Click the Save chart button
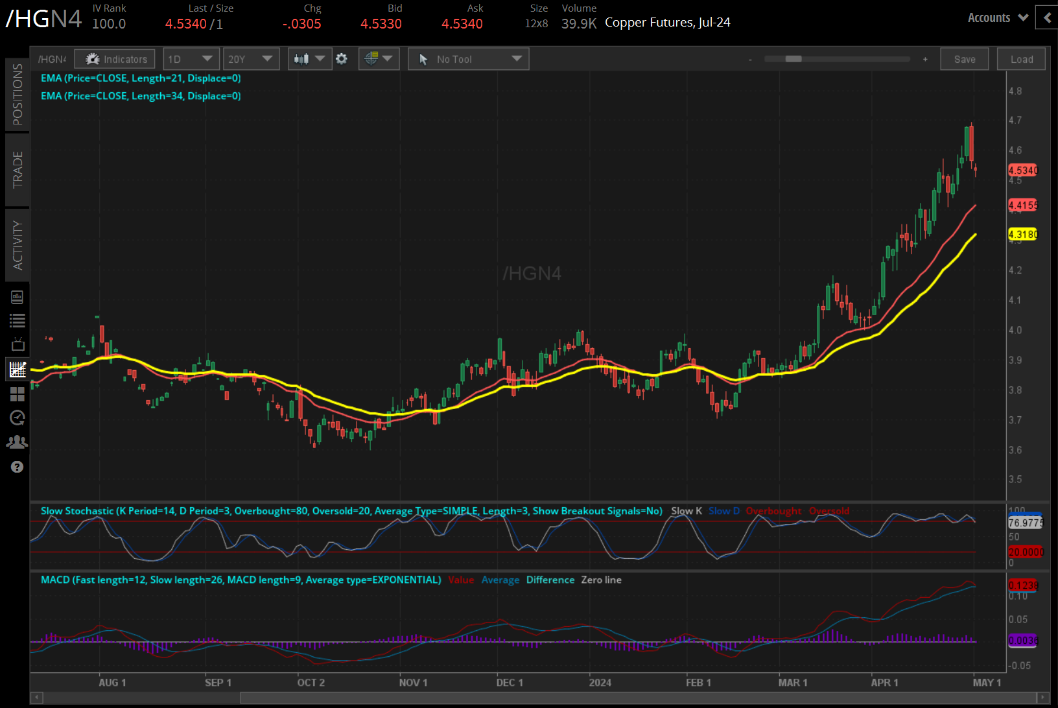The width and height of the screenshot is (1058, 708). point(964,59)
